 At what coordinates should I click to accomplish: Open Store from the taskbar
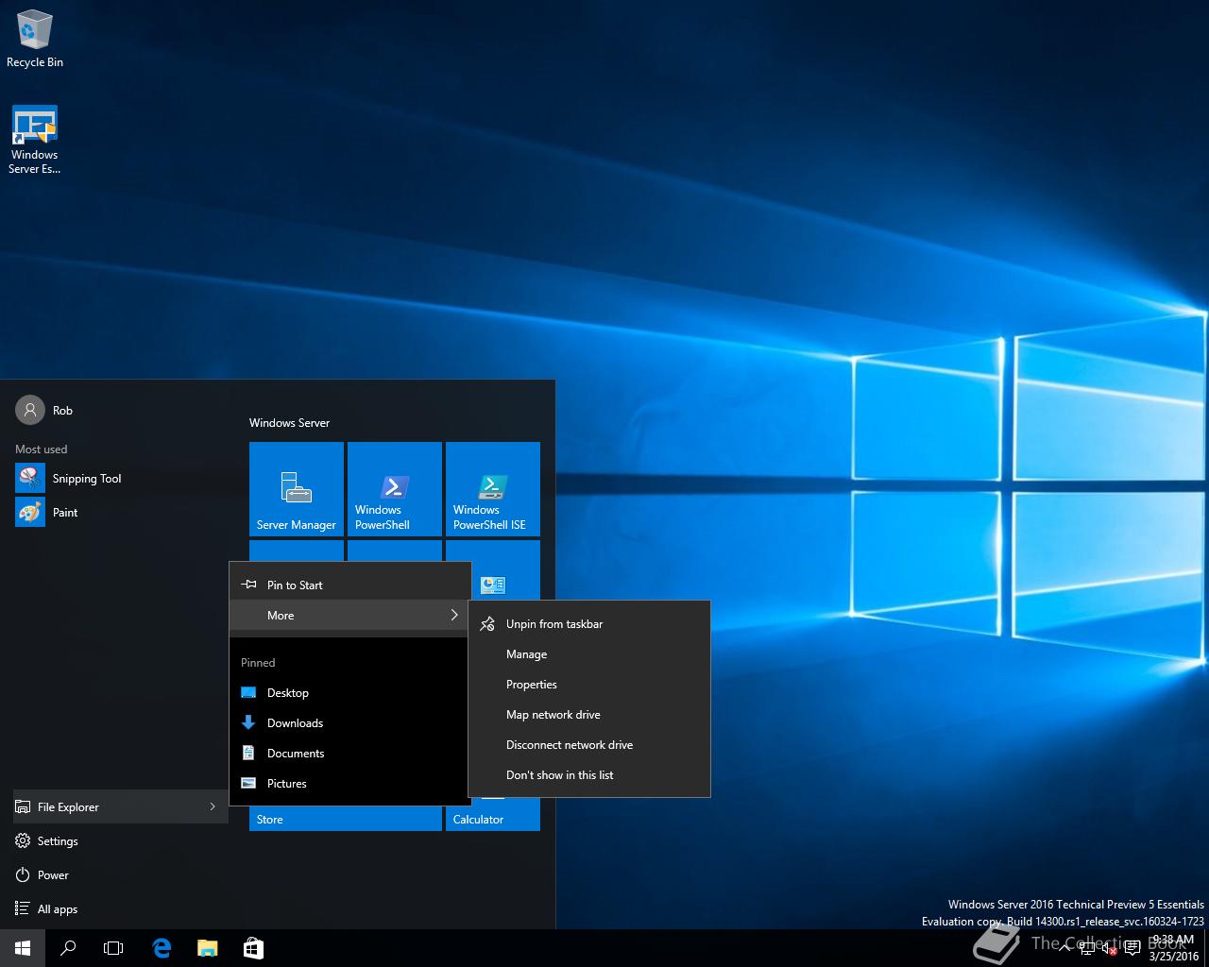[x=253, y=948]
